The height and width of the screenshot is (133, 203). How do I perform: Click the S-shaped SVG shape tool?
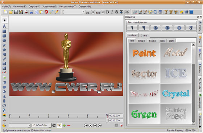coord(4,68)
